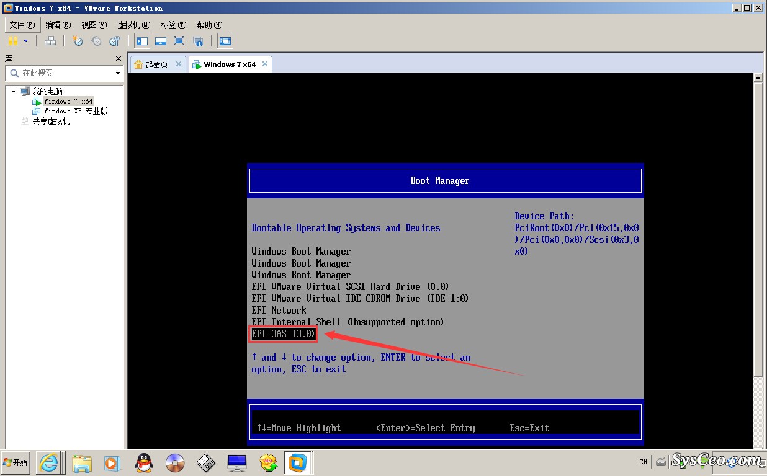Screen dimensions: 767x476
Task: Select the EFI Network boot entry
Action: pyautogui.click(x=279, y=311)
